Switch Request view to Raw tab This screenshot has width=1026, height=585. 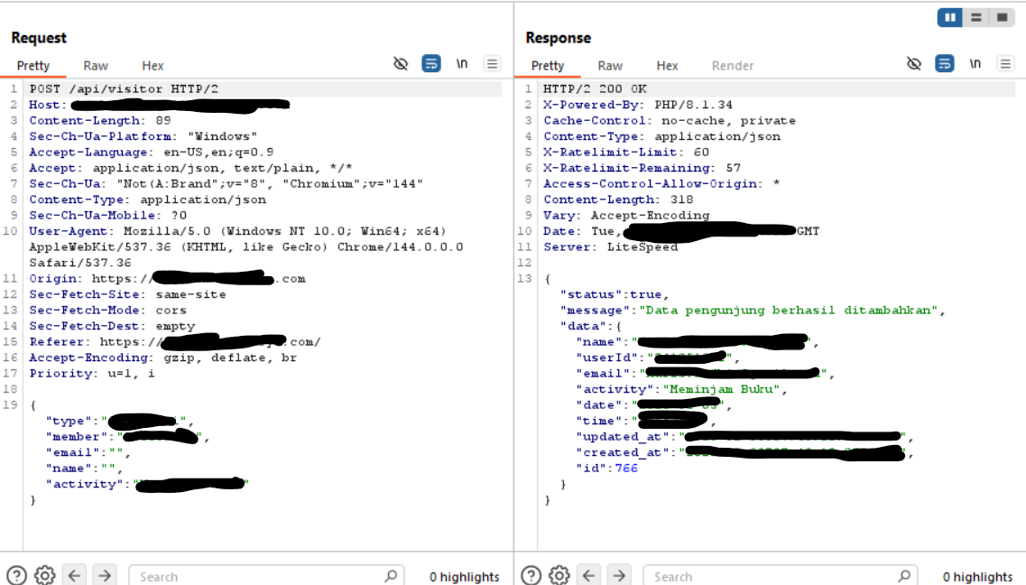pos(96,65)
